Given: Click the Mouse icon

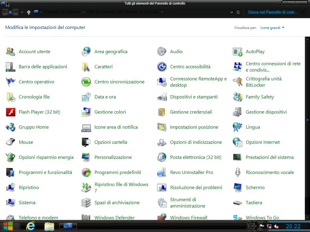Looking at the screenshot, I should 11,142.
